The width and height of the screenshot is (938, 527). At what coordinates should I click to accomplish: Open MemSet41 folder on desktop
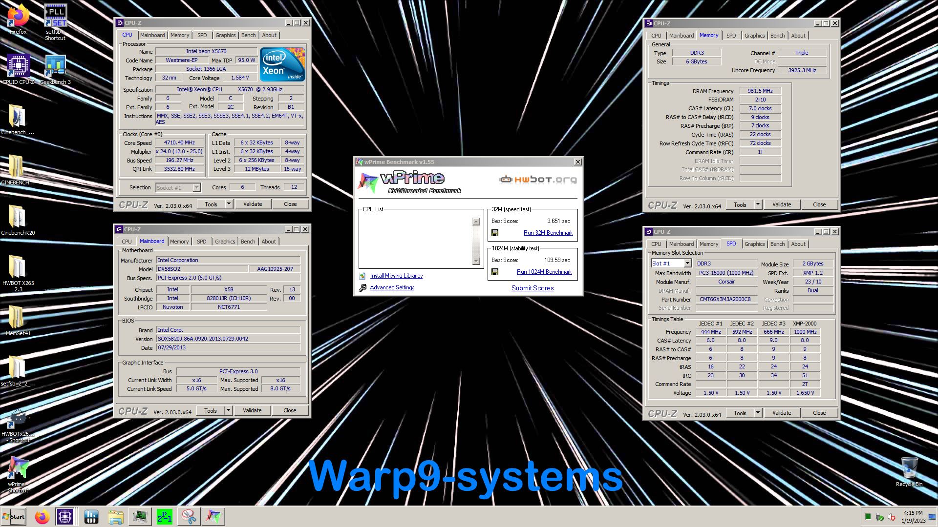(18, 321)
